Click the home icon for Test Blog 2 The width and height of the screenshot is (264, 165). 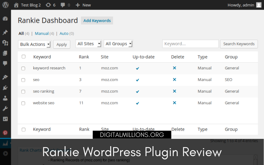point(16,5)
